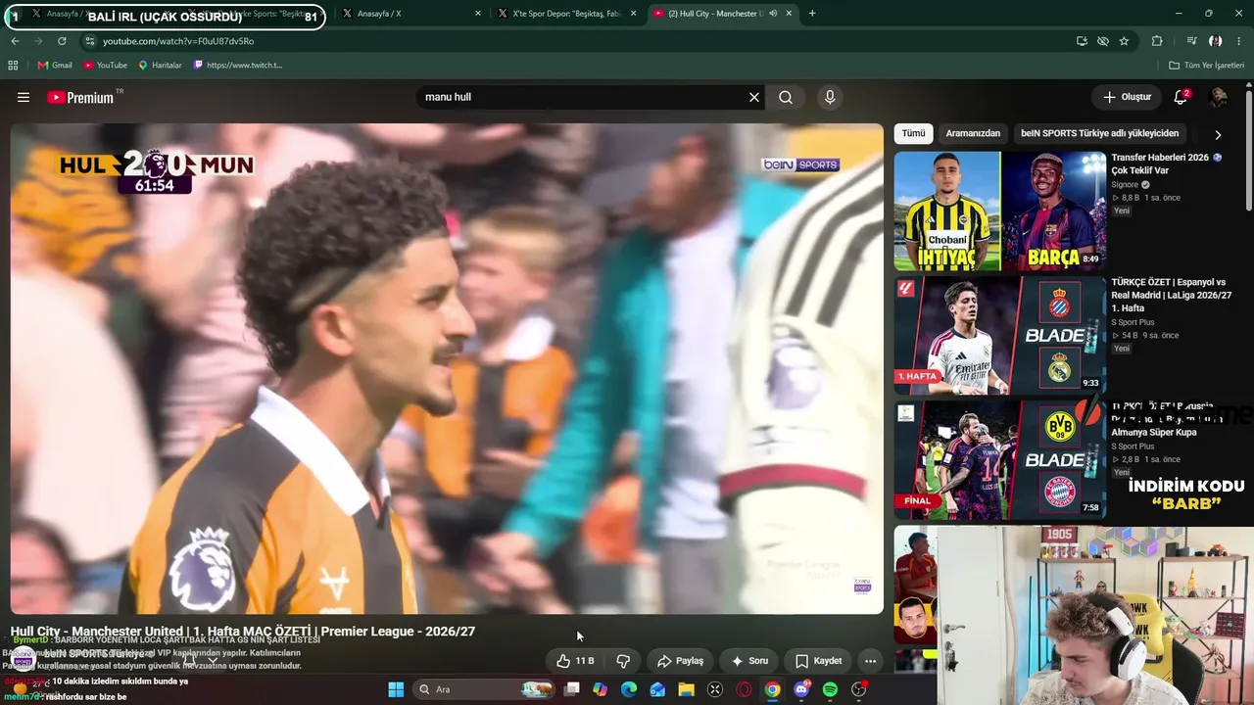Screen dimensions: 1254x705
Task: Open the Chrome extensions puzzle icon
Action: coord(1157,41)
